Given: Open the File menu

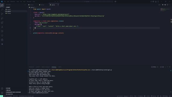Looking at the screenshot, I should pos(5,2).
